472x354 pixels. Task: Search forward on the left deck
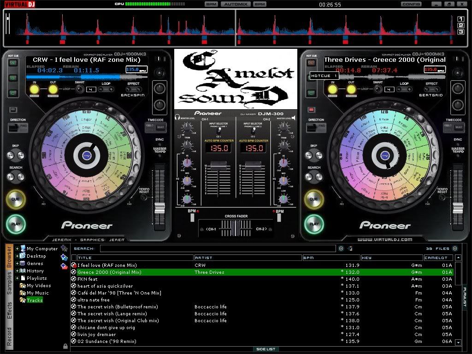[21, 177]
